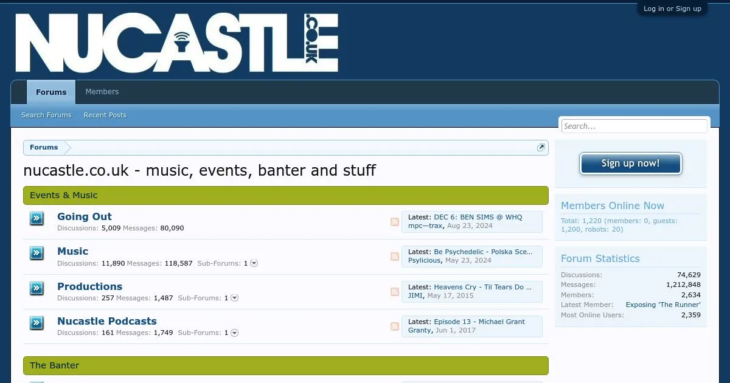
Task: Click the Most Online Users value 2,359
Action: tap(690, 315)
